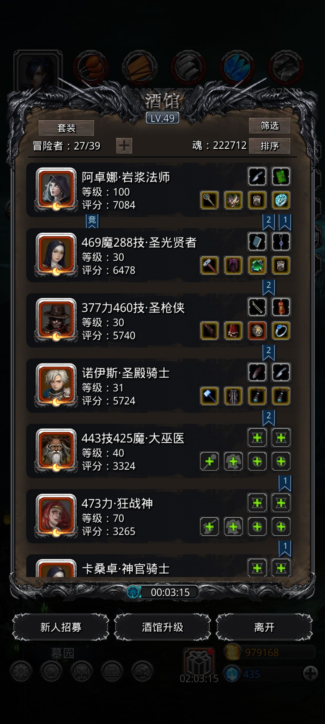The image size is (325, 724).
Task: Click the staff weapon icon of 阿卓娜·岩浆法师
Action: (x=209, y=200)
